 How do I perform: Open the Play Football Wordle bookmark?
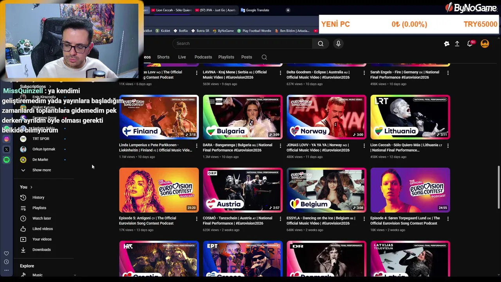point(254,31)
